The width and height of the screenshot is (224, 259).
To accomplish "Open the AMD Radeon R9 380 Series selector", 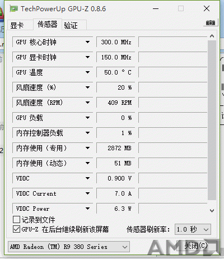I will (69, 247).
